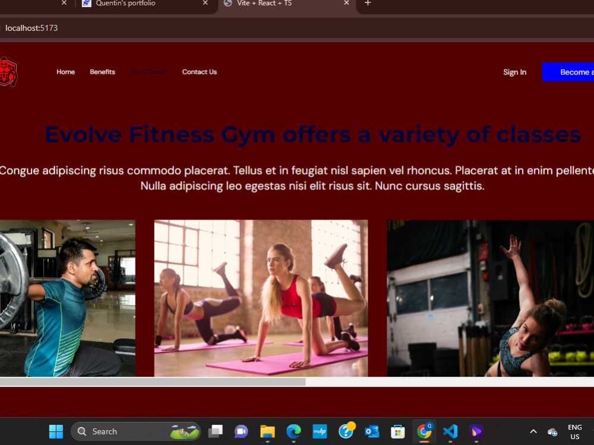Launch Outlook from the taskbar

(x=372, y=431)
